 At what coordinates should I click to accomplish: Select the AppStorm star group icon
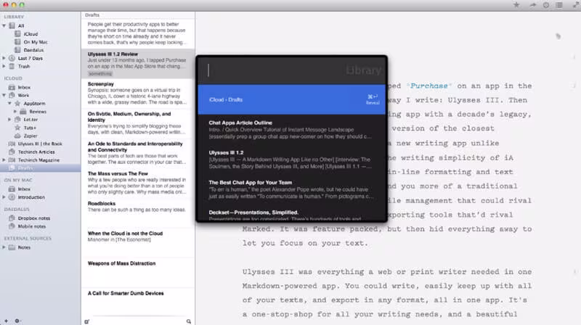pyautogui.click(x=17, y=103)
